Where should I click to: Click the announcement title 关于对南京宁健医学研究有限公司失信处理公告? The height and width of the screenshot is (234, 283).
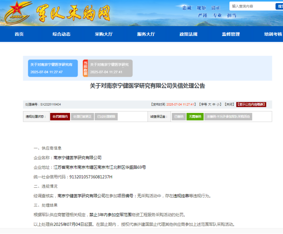(x=147, y=86)
